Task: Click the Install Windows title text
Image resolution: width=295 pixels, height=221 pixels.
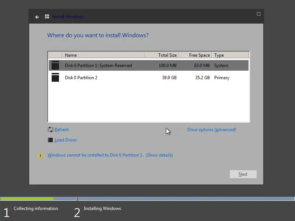Action: click(x=68, y=17)
